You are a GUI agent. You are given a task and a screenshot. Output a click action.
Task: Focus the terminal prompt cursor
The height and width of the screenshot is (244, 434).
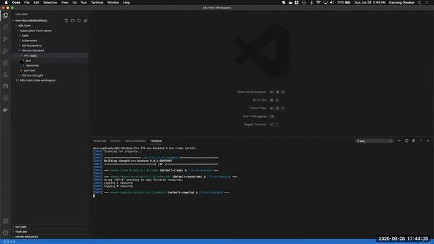click(94, 196)
